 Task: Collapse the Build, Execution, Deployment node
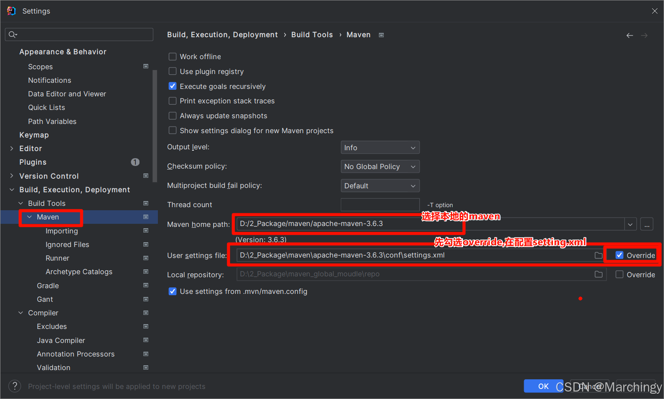12,190
